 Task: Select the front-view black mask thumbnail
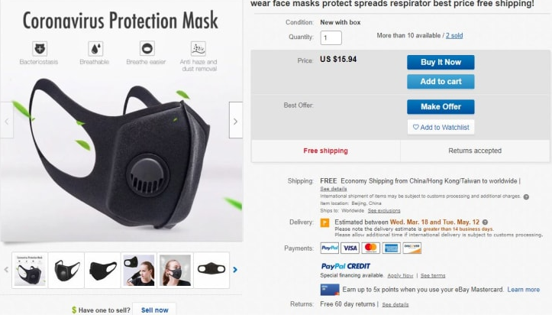211,270
